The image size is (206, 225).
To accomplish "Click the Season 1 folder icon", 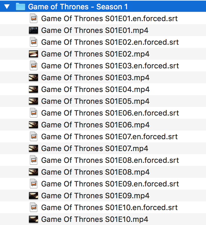I will pyautogui.click(x=21, y=7).
